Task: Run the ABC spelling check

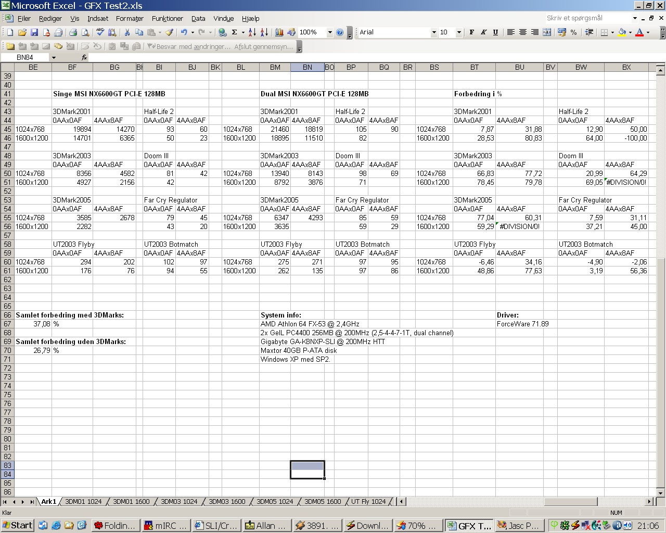Action: (100, 32)
